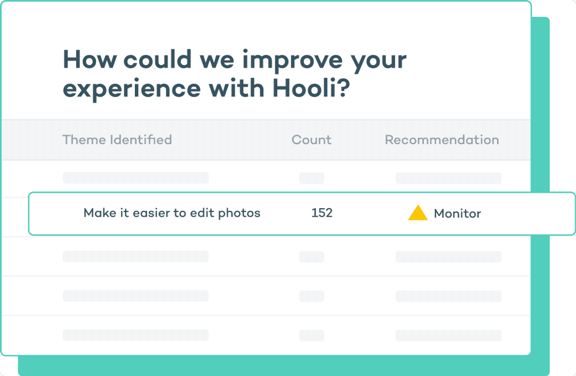The image size is (576, 376).
Task: Click the count placeholder in the second-to-last row
Action: [311, 296]
